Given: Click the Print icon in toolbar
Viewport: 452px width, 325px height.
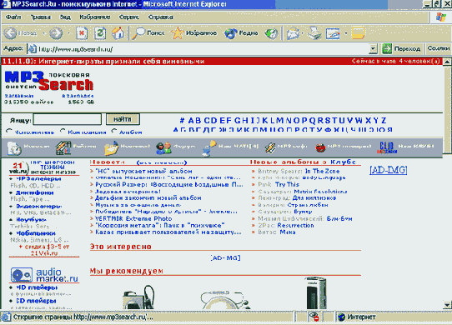Looking at the screenshot, I should tap(314, 33).
